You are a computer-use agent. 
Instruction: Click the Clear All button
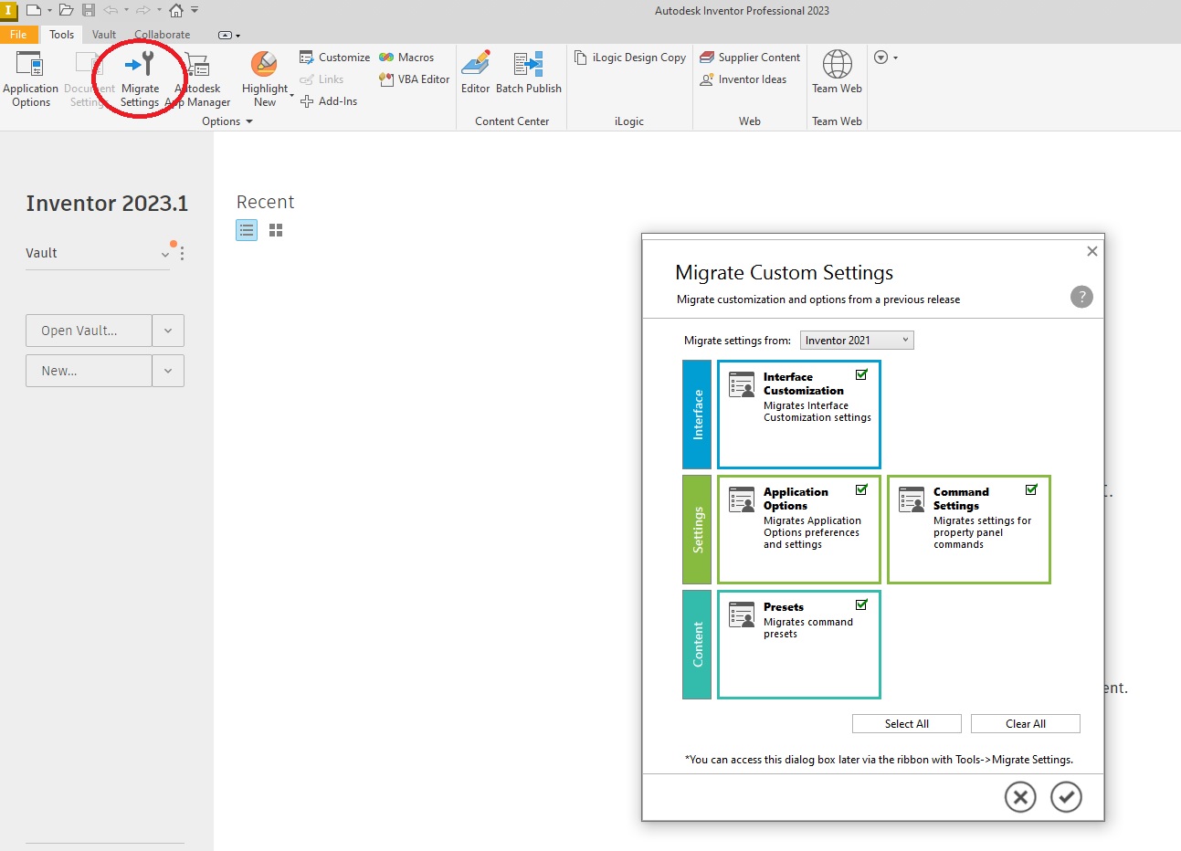[1026, 724]
